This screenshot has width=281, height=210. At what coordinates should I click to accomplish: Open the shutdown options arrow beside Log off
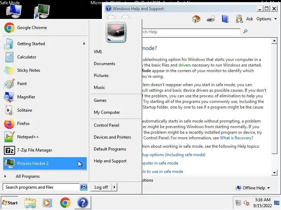tap(115, 187)
